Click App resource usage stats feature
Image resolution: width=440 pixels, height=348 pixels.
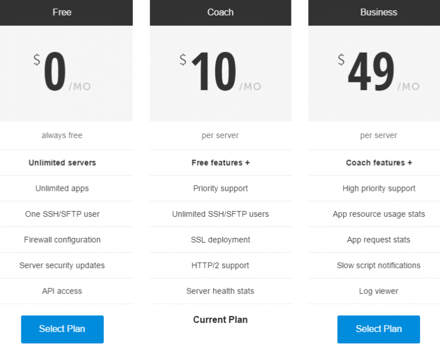click(379, 214)
